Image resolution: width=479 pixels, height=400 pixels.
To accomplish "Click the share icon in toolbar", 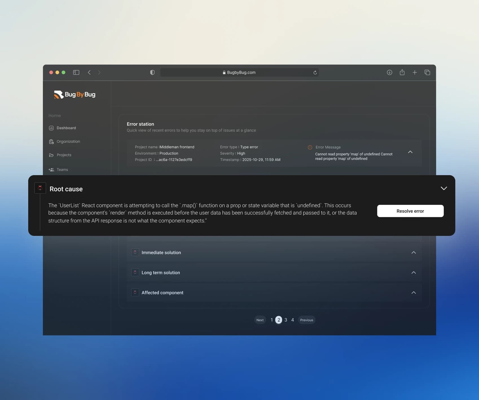I will (402, 73).
